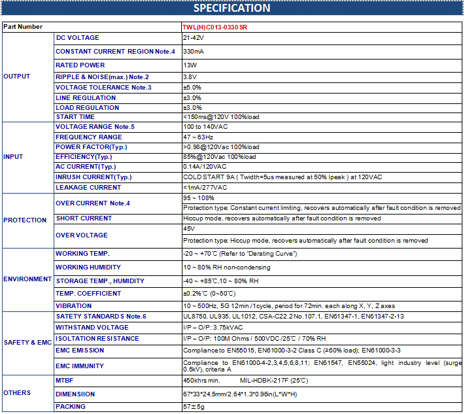Select the SHORT CURRENT label
The height and width of the screenshot is (414, 465).
coord(83,218)
